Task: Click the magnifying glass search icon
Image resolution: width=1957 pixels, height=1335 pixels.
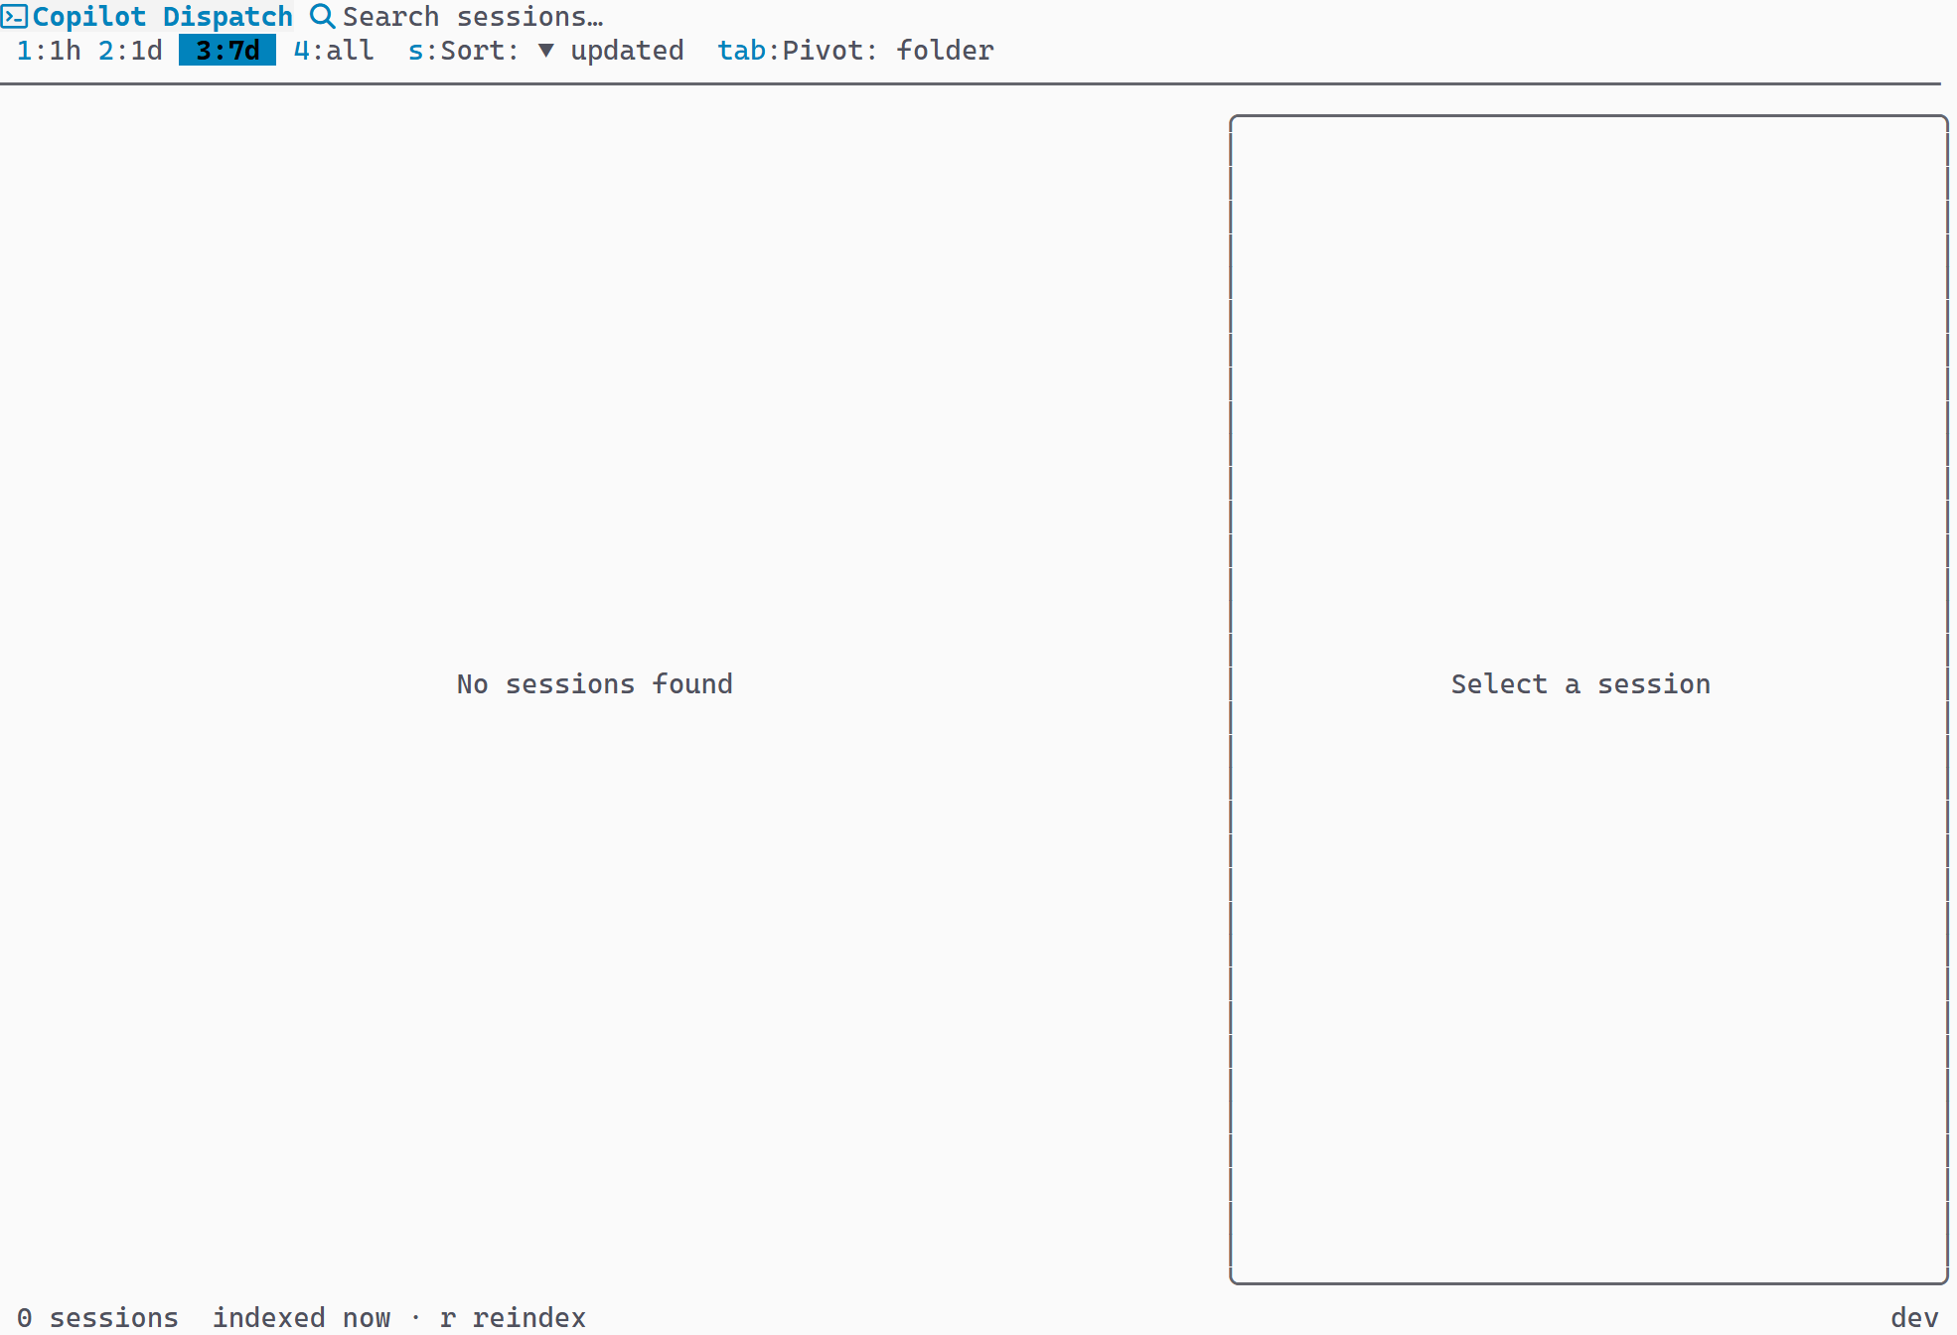Action: click(x=321, y=16)
